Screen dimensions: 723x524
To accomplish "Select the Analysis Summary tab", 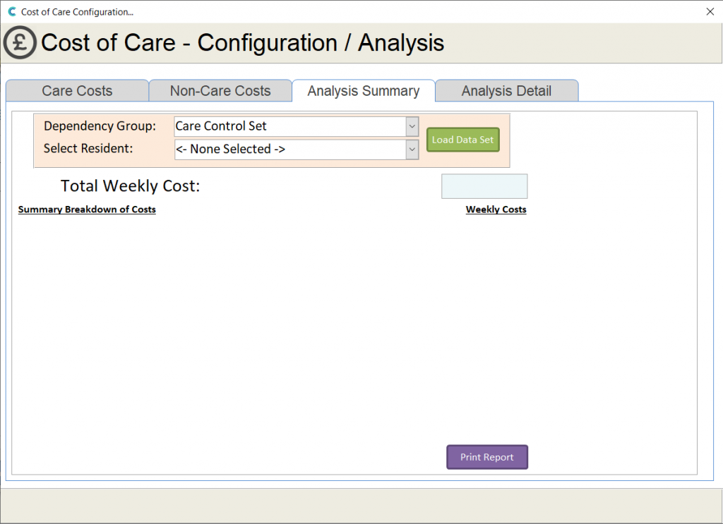I will (364, 91).
